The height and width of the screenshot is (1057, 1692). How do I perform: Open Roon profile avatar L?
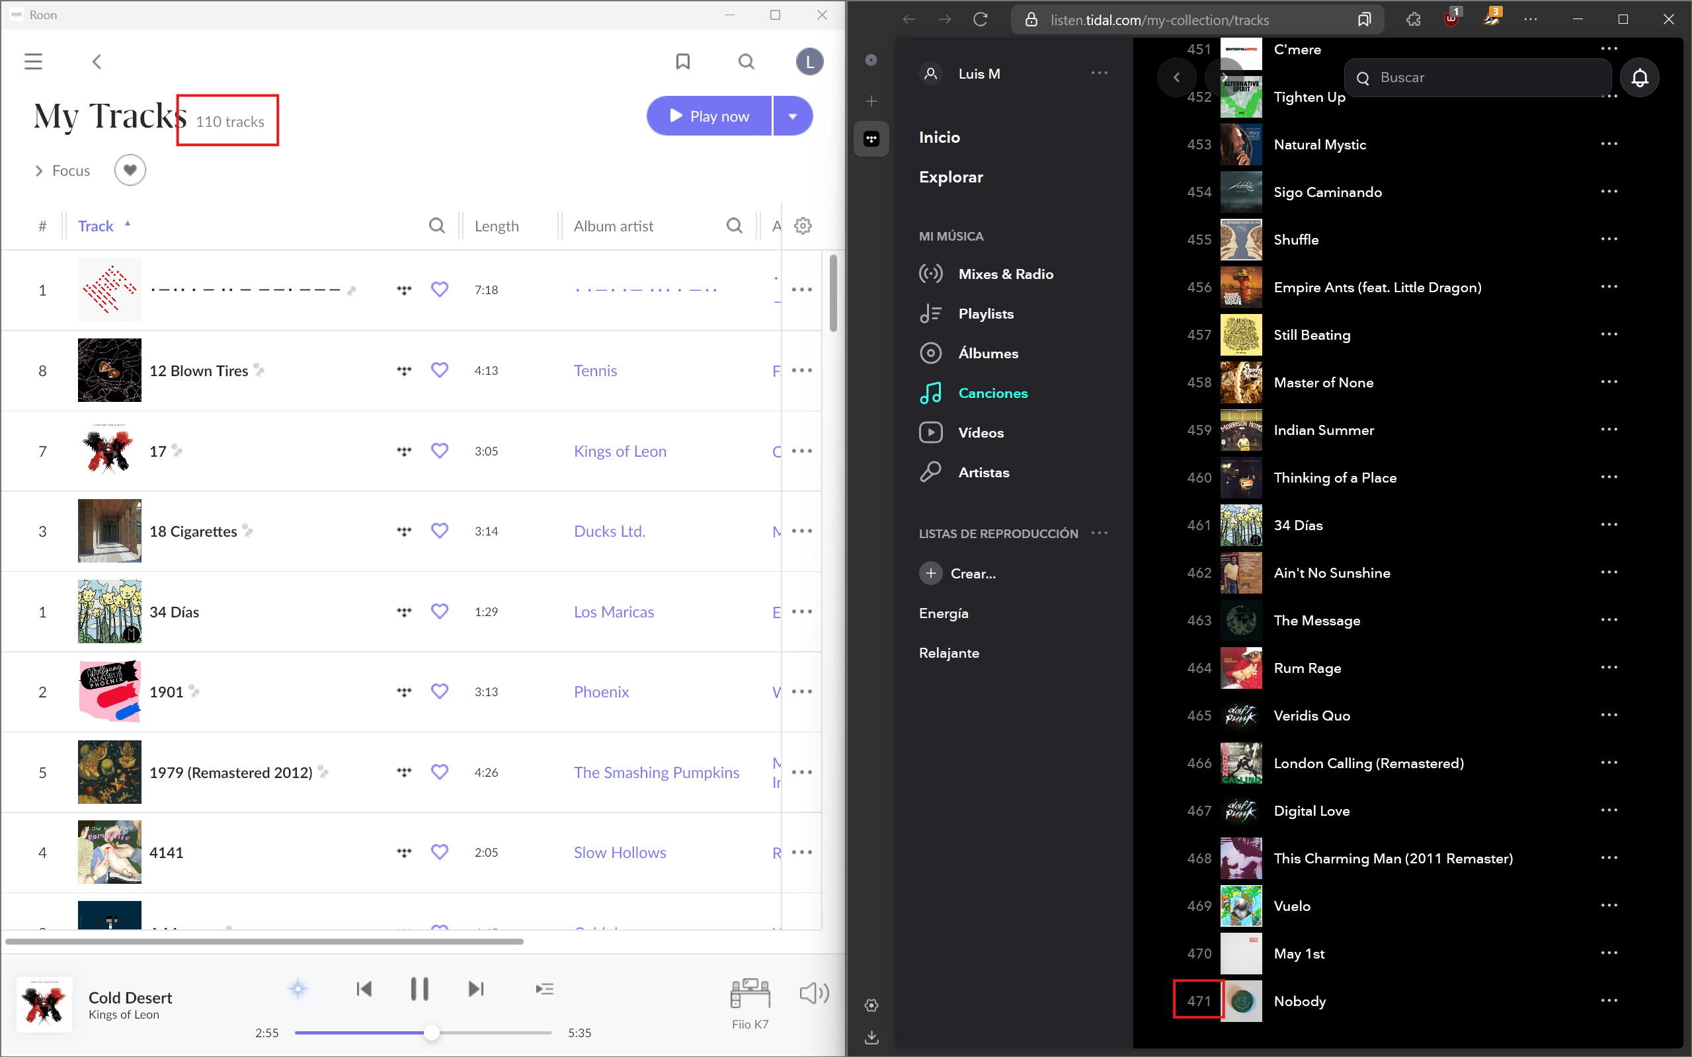(x=810, y=61)
